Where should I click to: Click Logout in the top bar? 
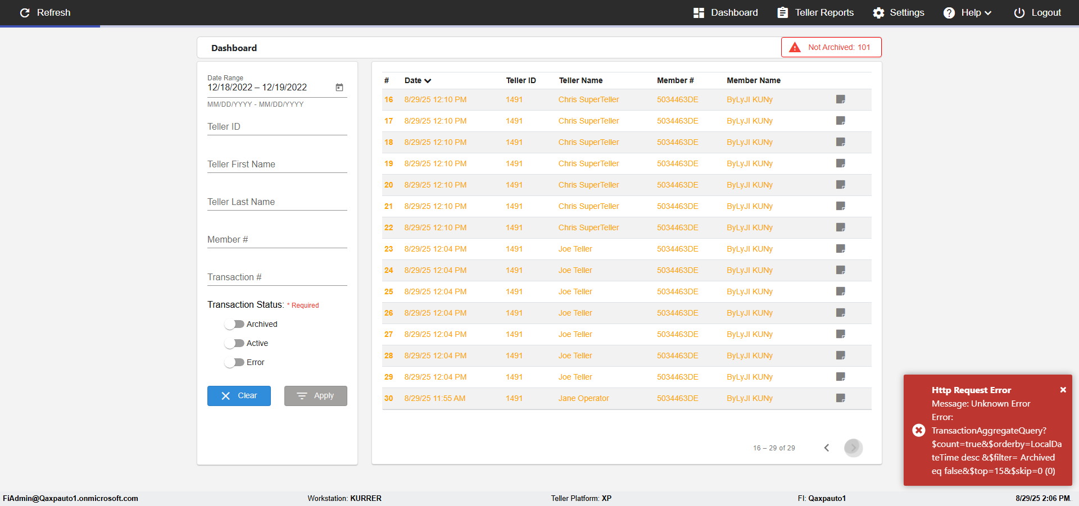[x=1037, y=12]
